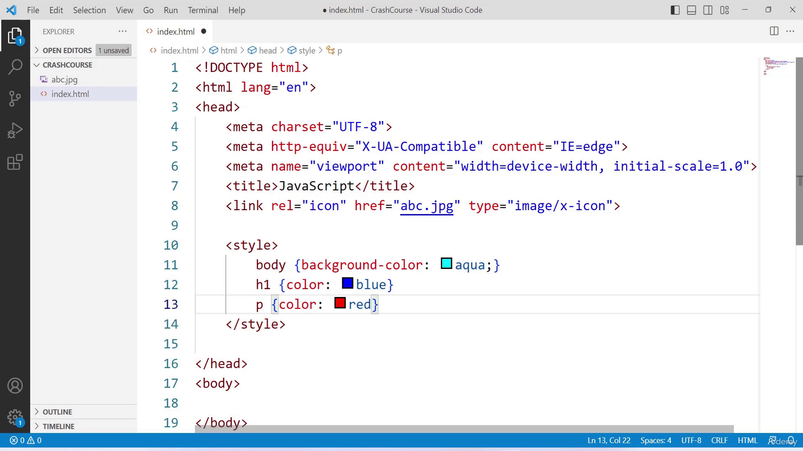This screenshot has width=803, height=451.
Task: Open the Run menu
Action: 171,10
